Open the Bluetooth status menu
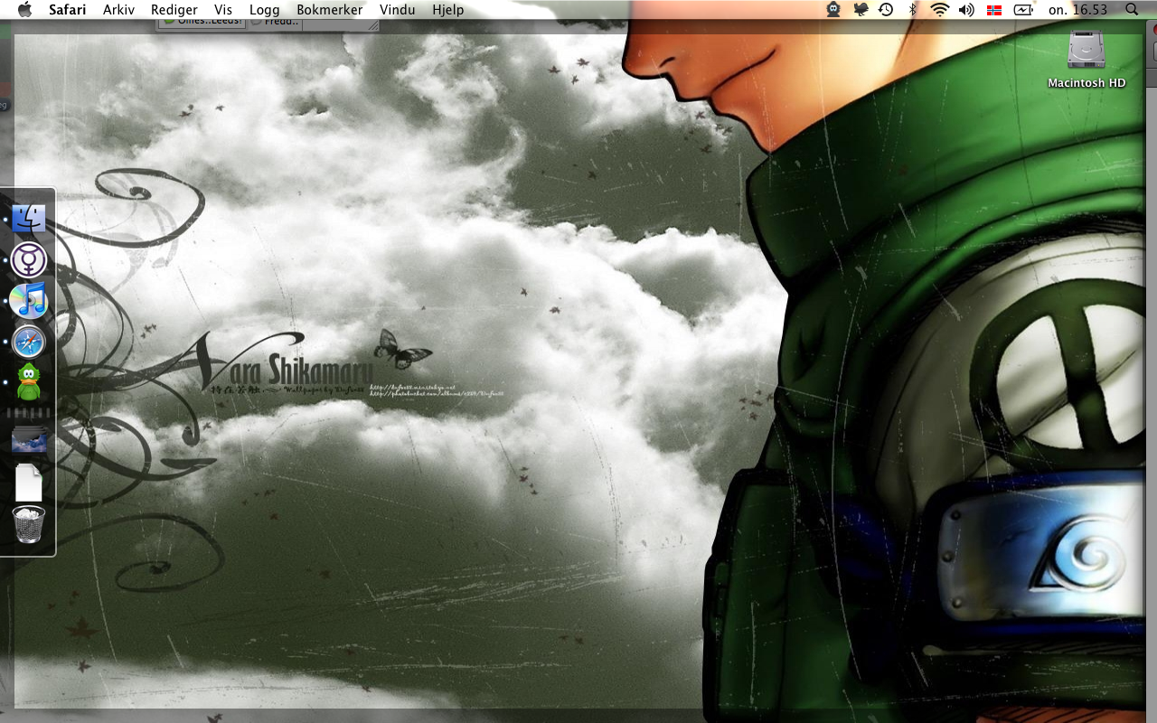This screenshot has height=723, width=1157. pyautogui.click(x=913, y=9)
